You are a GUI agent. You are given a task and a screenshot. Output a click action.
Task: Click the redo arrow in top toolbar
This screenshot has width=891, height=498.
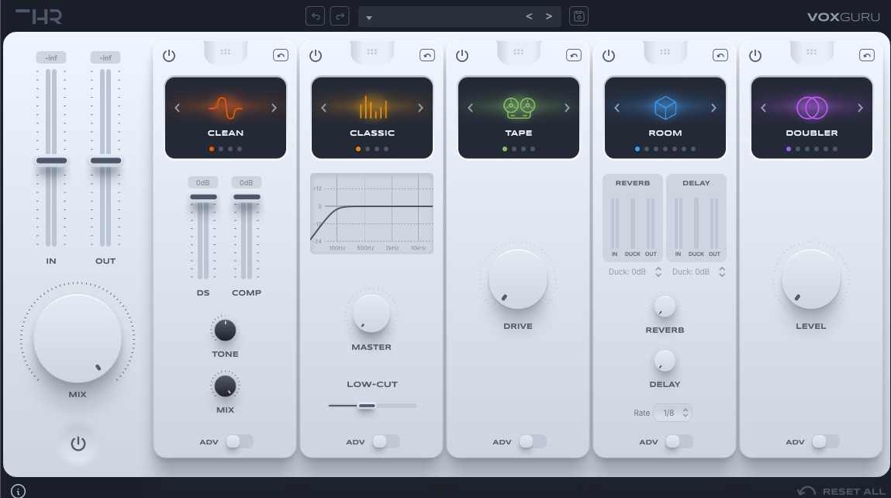[340, 16]
